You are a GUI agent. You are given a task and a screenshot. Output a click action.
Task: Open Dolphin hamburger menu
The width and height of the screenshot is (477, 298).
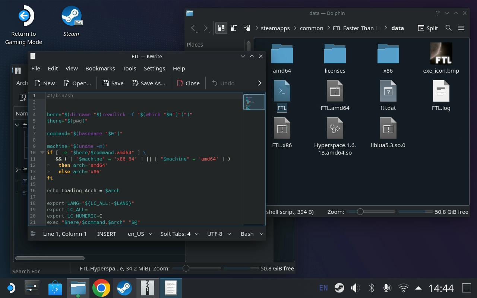pos(461,28)
